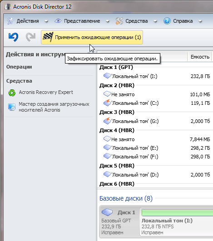
Task: Click the green Recovery Expert recycle icon
Action: coord(12,93)
